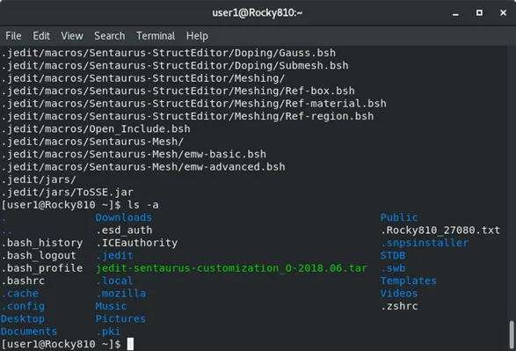Click the 'Music' directory name
Screen dimensions: 516x351
pyautogui.click(x=111, y=306)
